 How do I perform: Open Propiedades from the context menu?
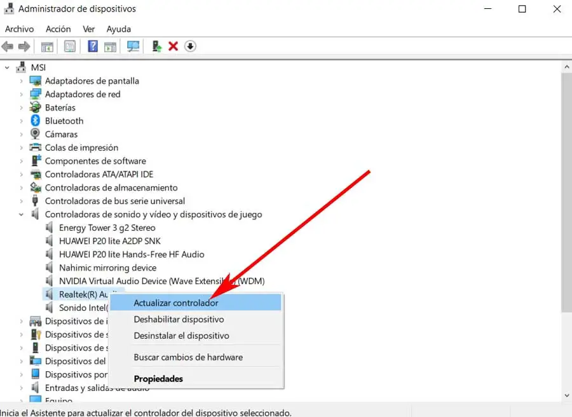pyautogui.click(x=196, y=379)
